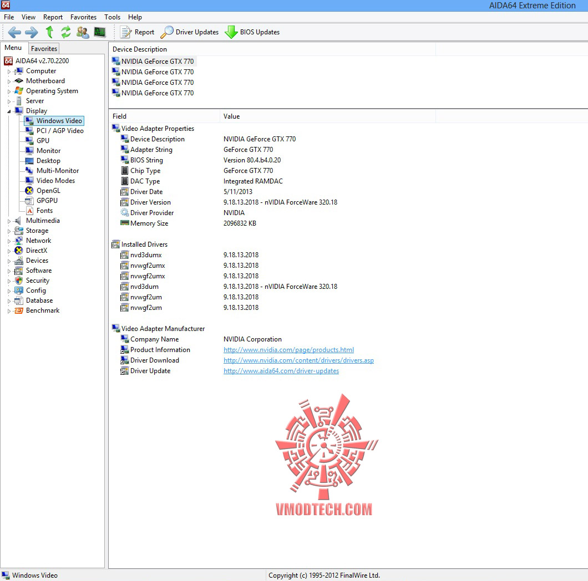Select the AIDA64 v2.70.2200 root item
The width and height of the screenshot is (588, 581).
pos(42,61)
